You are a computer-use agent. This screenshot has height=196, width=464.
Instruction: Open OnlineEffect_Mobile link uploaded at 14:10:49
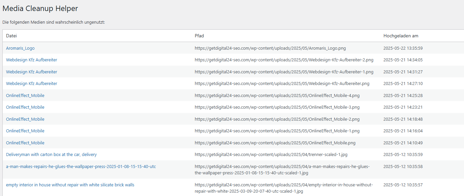[25, 143]
